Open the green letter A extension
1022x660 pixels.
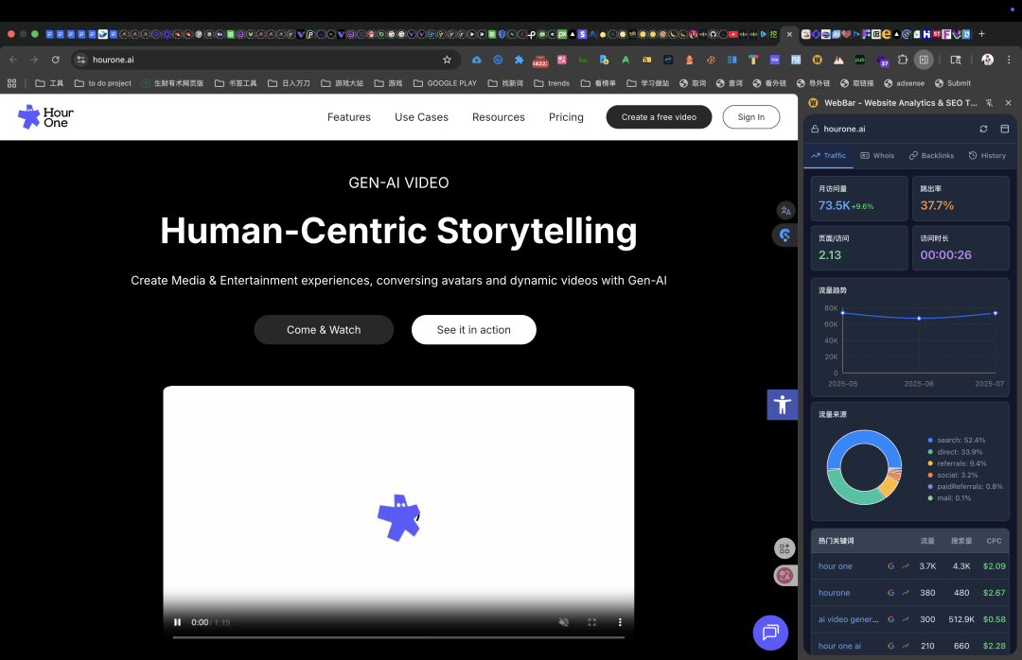pyautogui.click(x=626, y=60)
